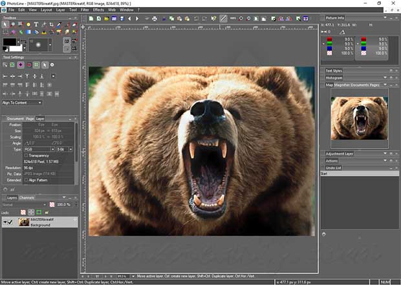Click the green lock icon in Layers

tap(38, 212)
